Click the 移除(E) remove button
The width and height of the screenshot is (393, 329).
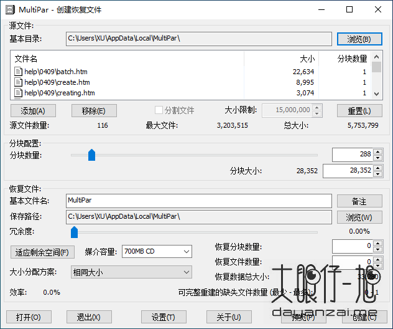(94, 111)
